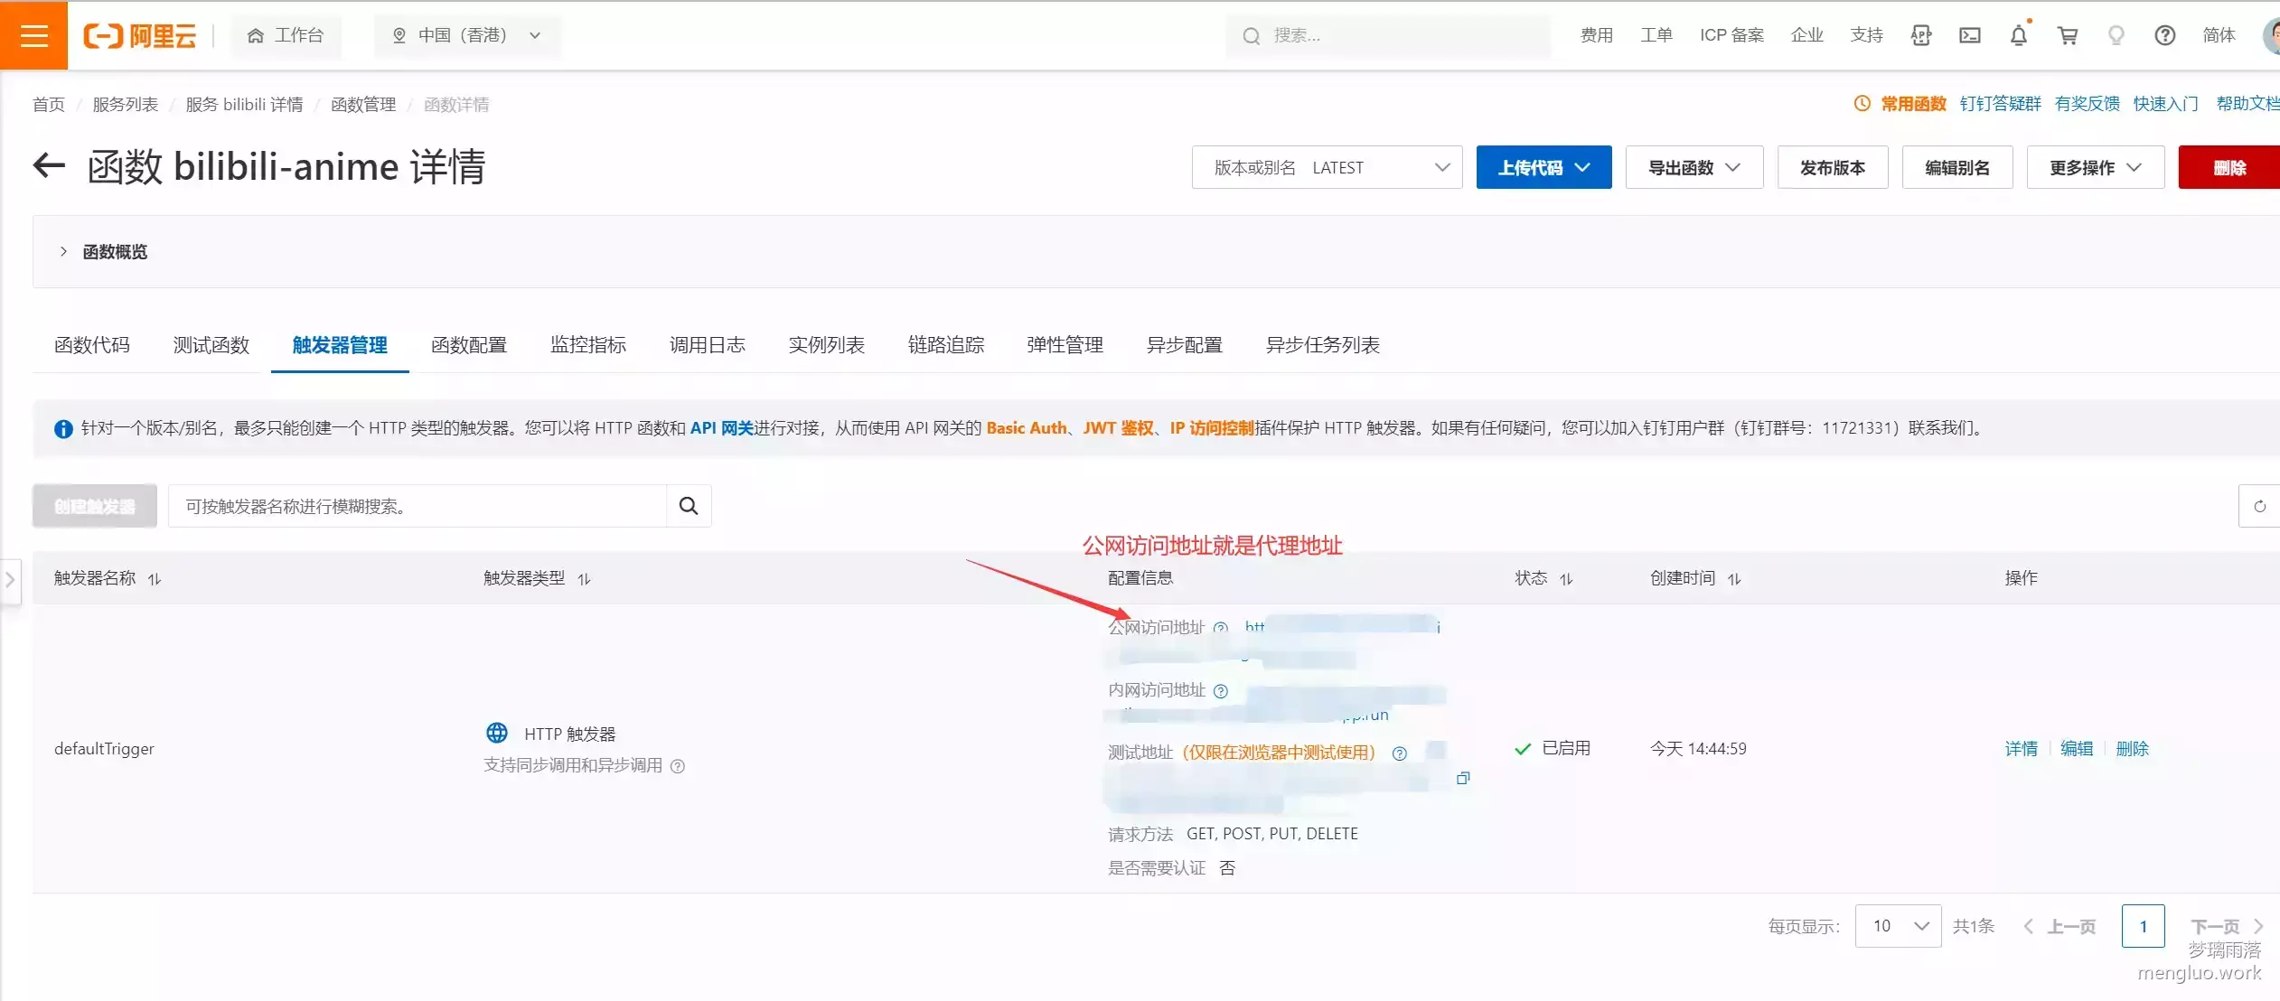Click the search magnifier for trigger search
Viewport: 2280px width, 1001px height.
[689, 506]
